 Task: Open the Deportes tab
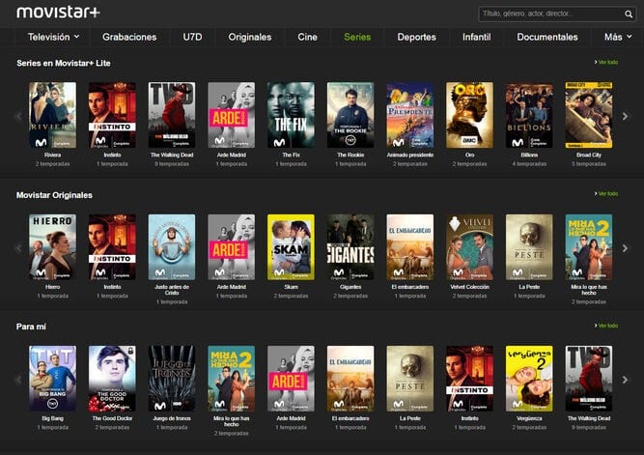[416, 37]
